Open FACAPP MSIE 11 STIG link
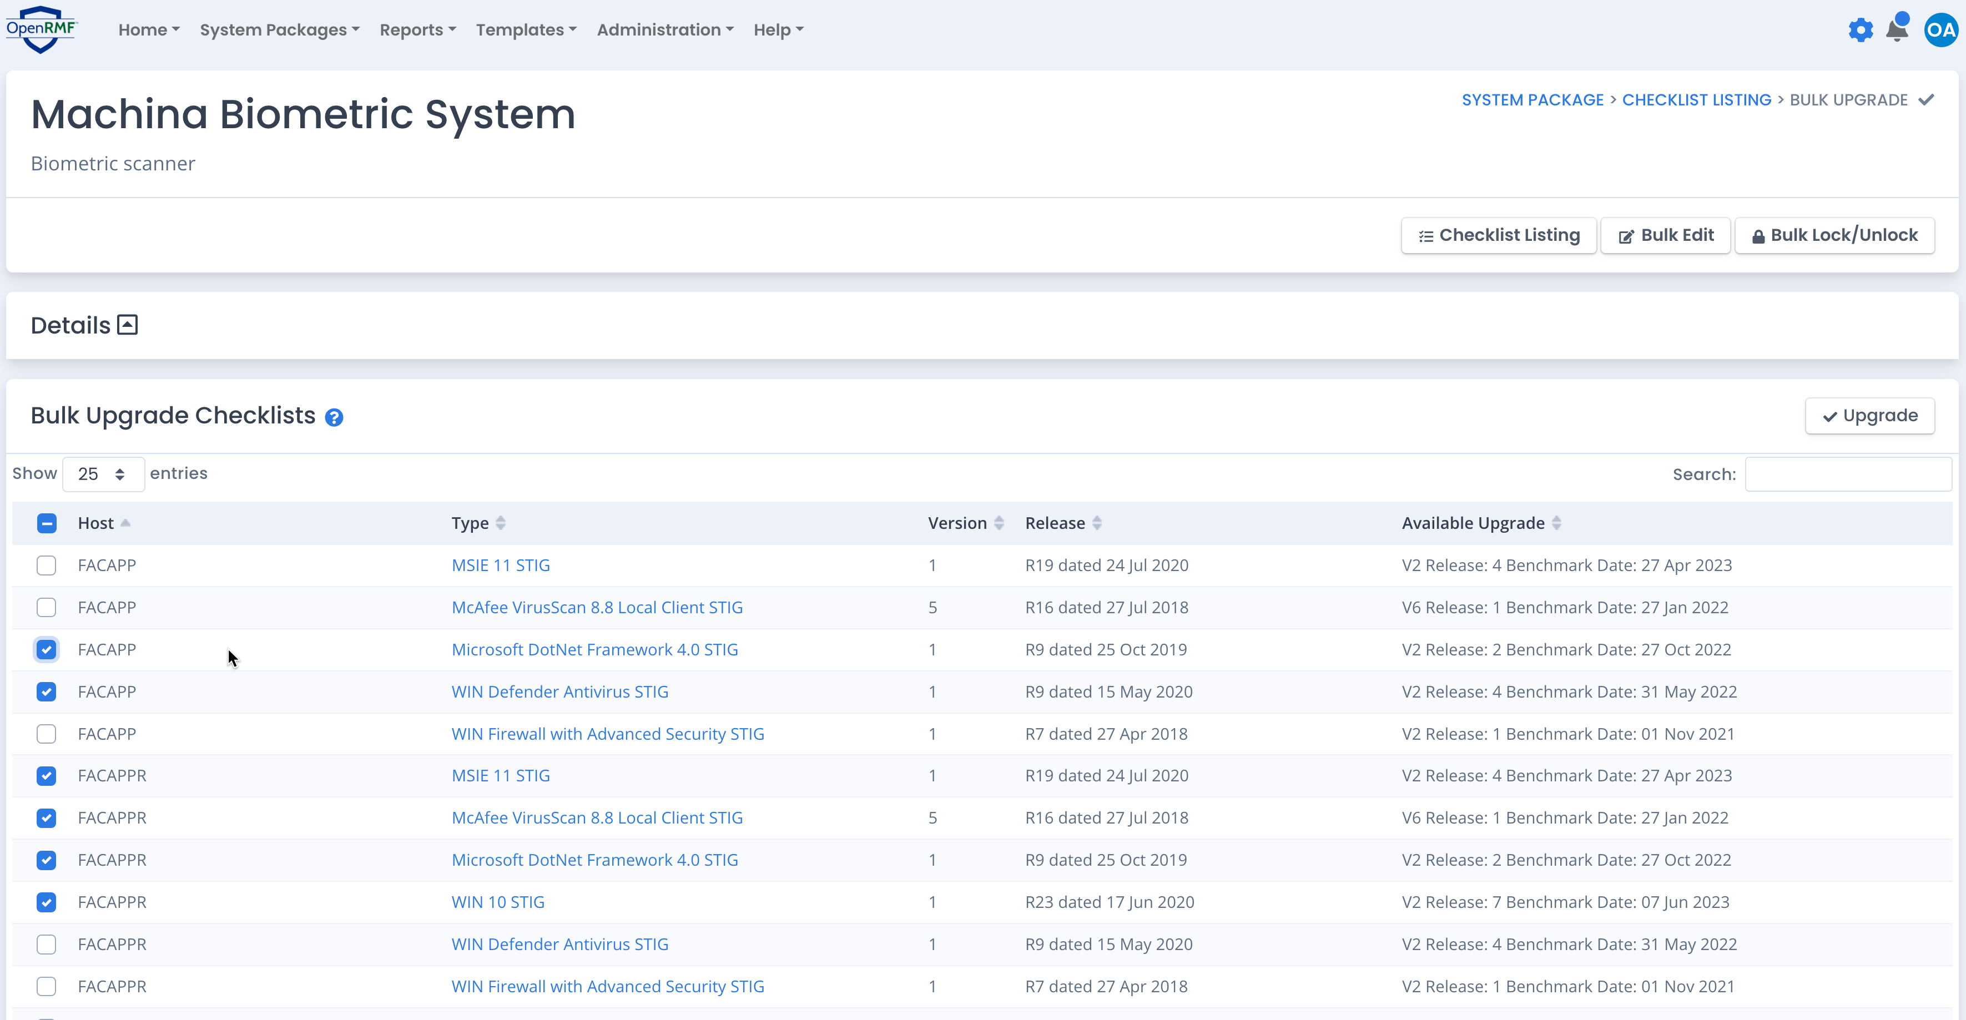The height and width of the screenshot is (1020, 1966). point(501,565)
